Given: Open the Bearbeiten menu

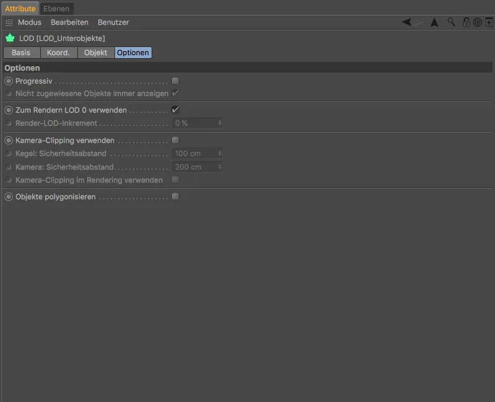Looking at the screenshot, I should (x=69, y=22).
